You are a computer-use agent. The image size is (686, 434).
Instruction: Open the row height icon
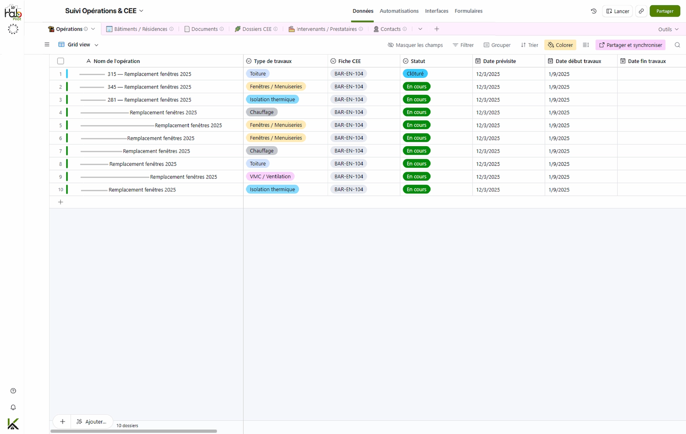pos(585,45)
